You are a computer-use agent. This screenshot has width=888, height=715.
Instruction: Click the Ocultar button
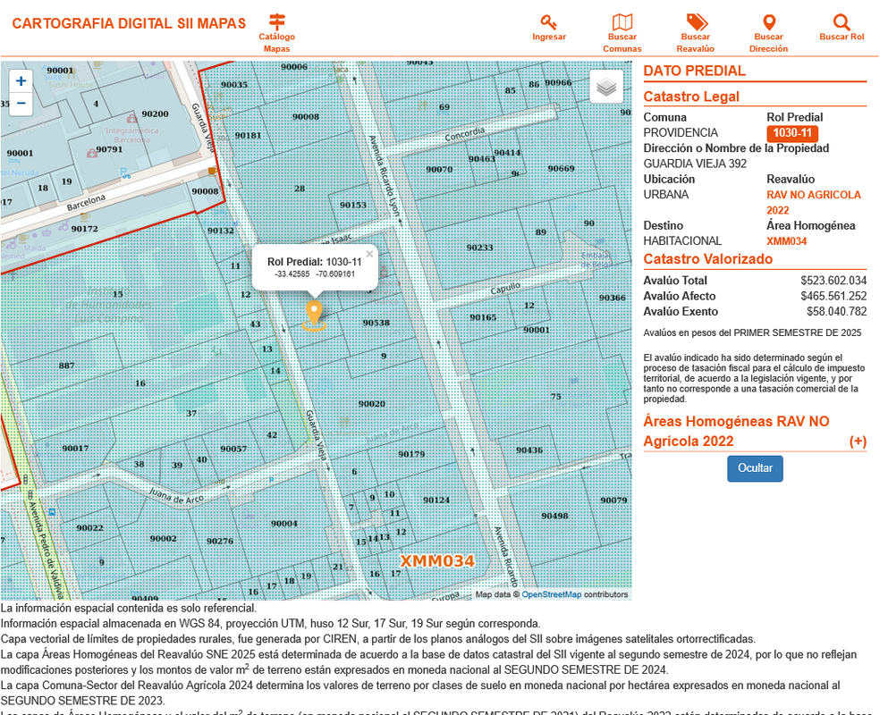pos(755,468)
